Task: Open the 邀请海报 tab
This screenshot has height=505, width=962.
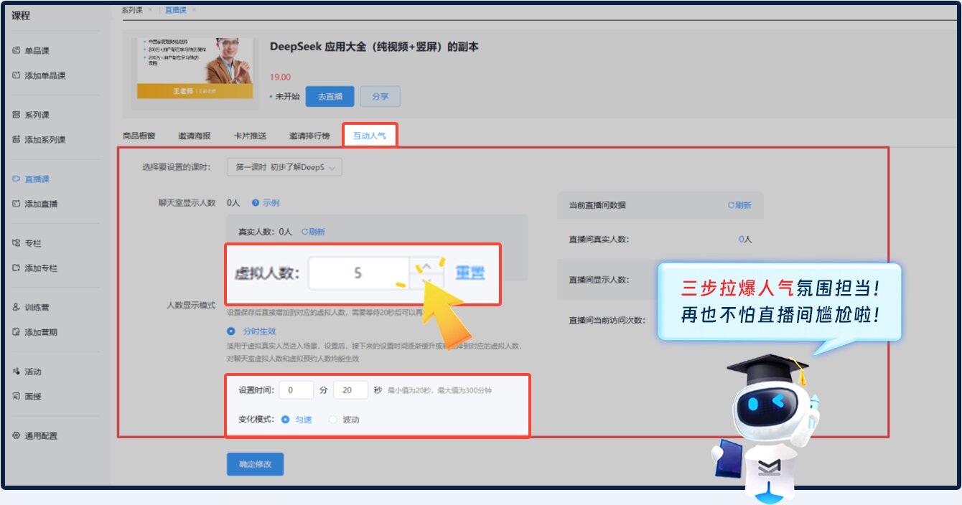Action: [195, 136]
